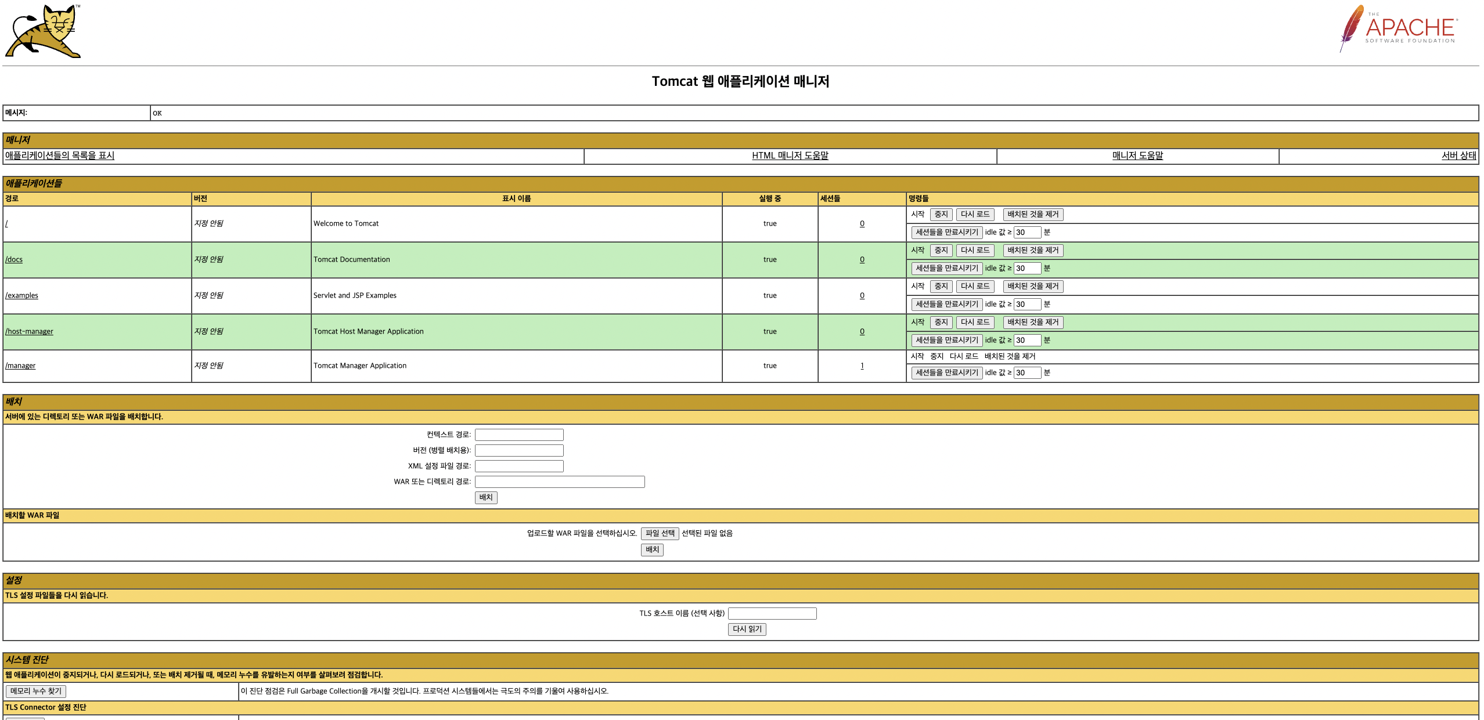
Task: Click the Tomcat cat logo
Action: coord(44,32)
